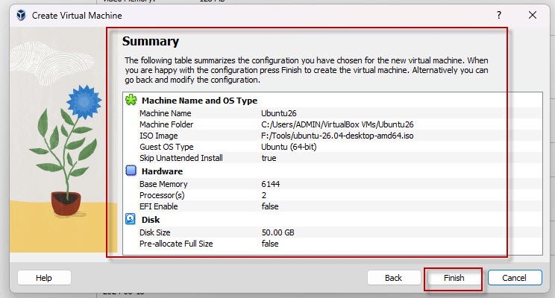Click the green Machine Name and OS Type icon

click(131, 100)
